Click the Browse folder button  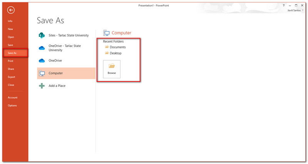(x=112, y=69)
